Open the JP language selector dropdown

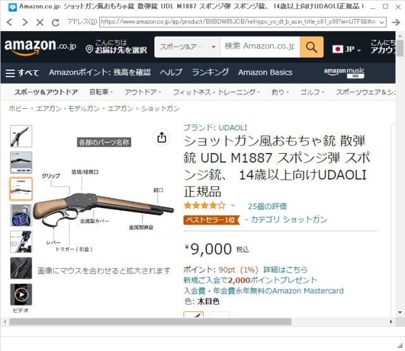point(346,49)
